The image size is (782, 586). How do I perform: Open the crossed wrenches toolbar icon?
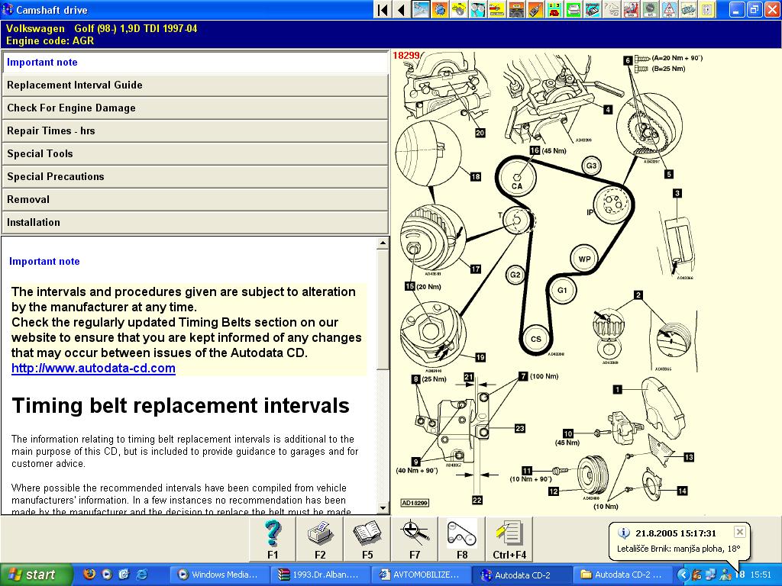click(x=421, y=9)
